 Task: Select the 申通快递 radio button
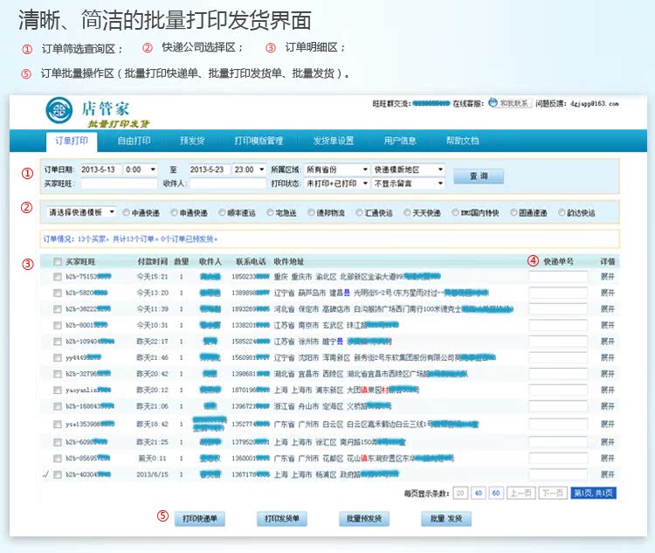tap(174, 213)
